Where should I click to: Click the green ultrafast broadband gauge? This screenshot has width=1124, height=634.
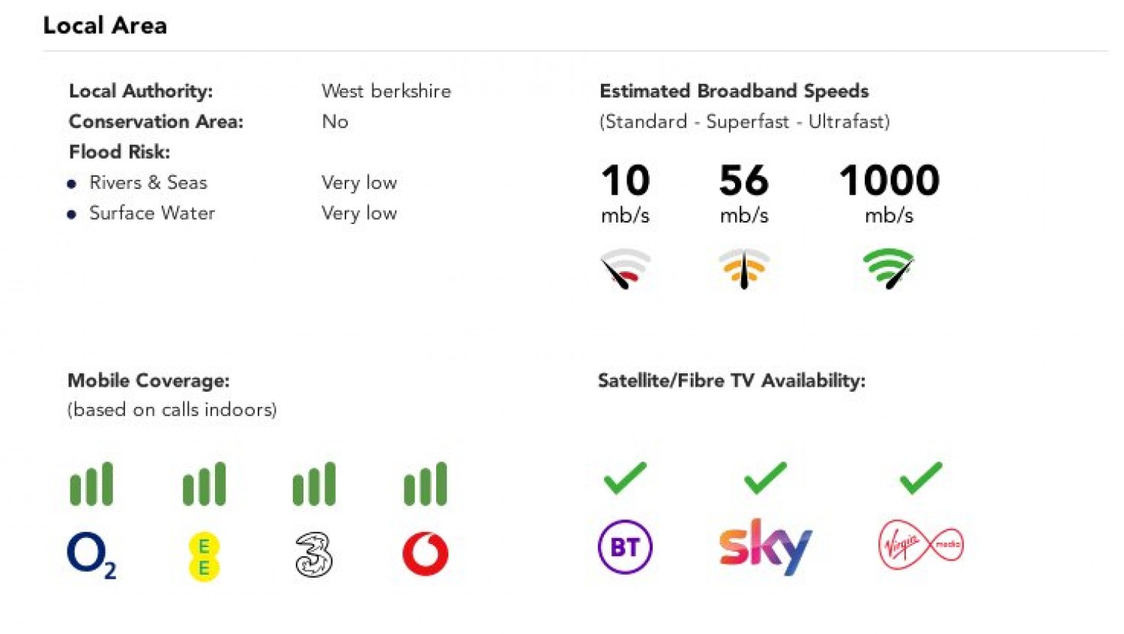(889, 268)
